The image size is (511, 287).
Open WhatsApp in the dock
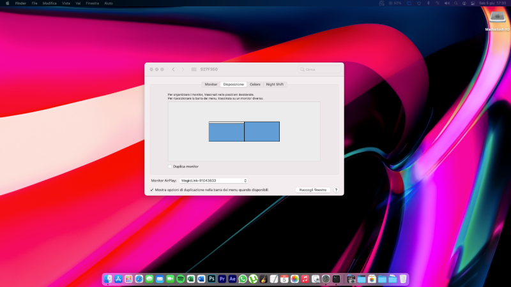pos(243,279)
